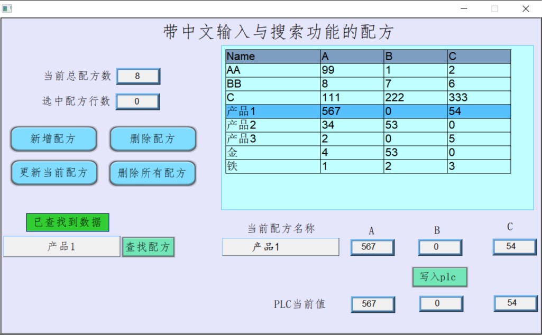This screenshot has width=542, height=335.
Task: Click the 查找配方 search button
Action: coord(148,247)
